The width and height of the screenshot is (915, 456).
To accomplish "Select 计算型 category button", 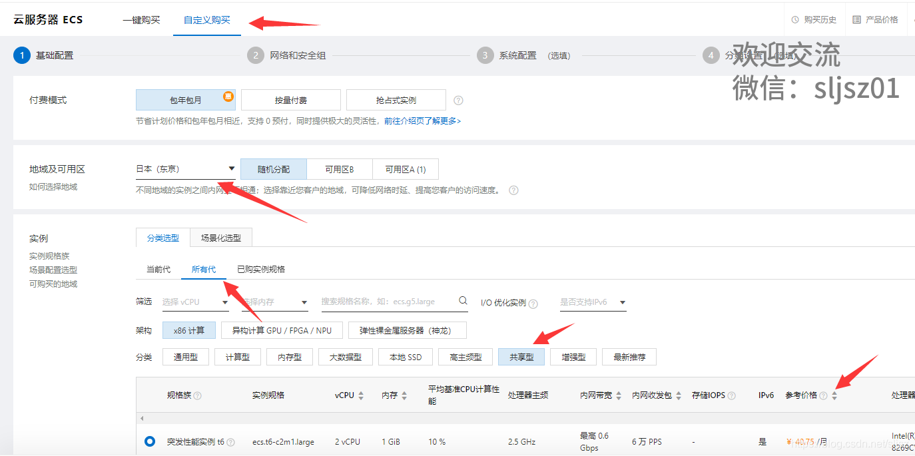I will (x=238, y=357).
